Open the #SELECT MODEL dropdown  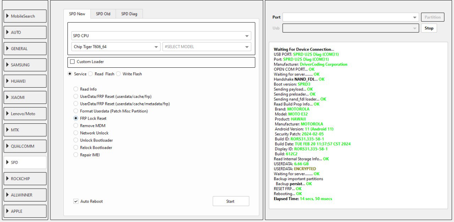point(207,47)
